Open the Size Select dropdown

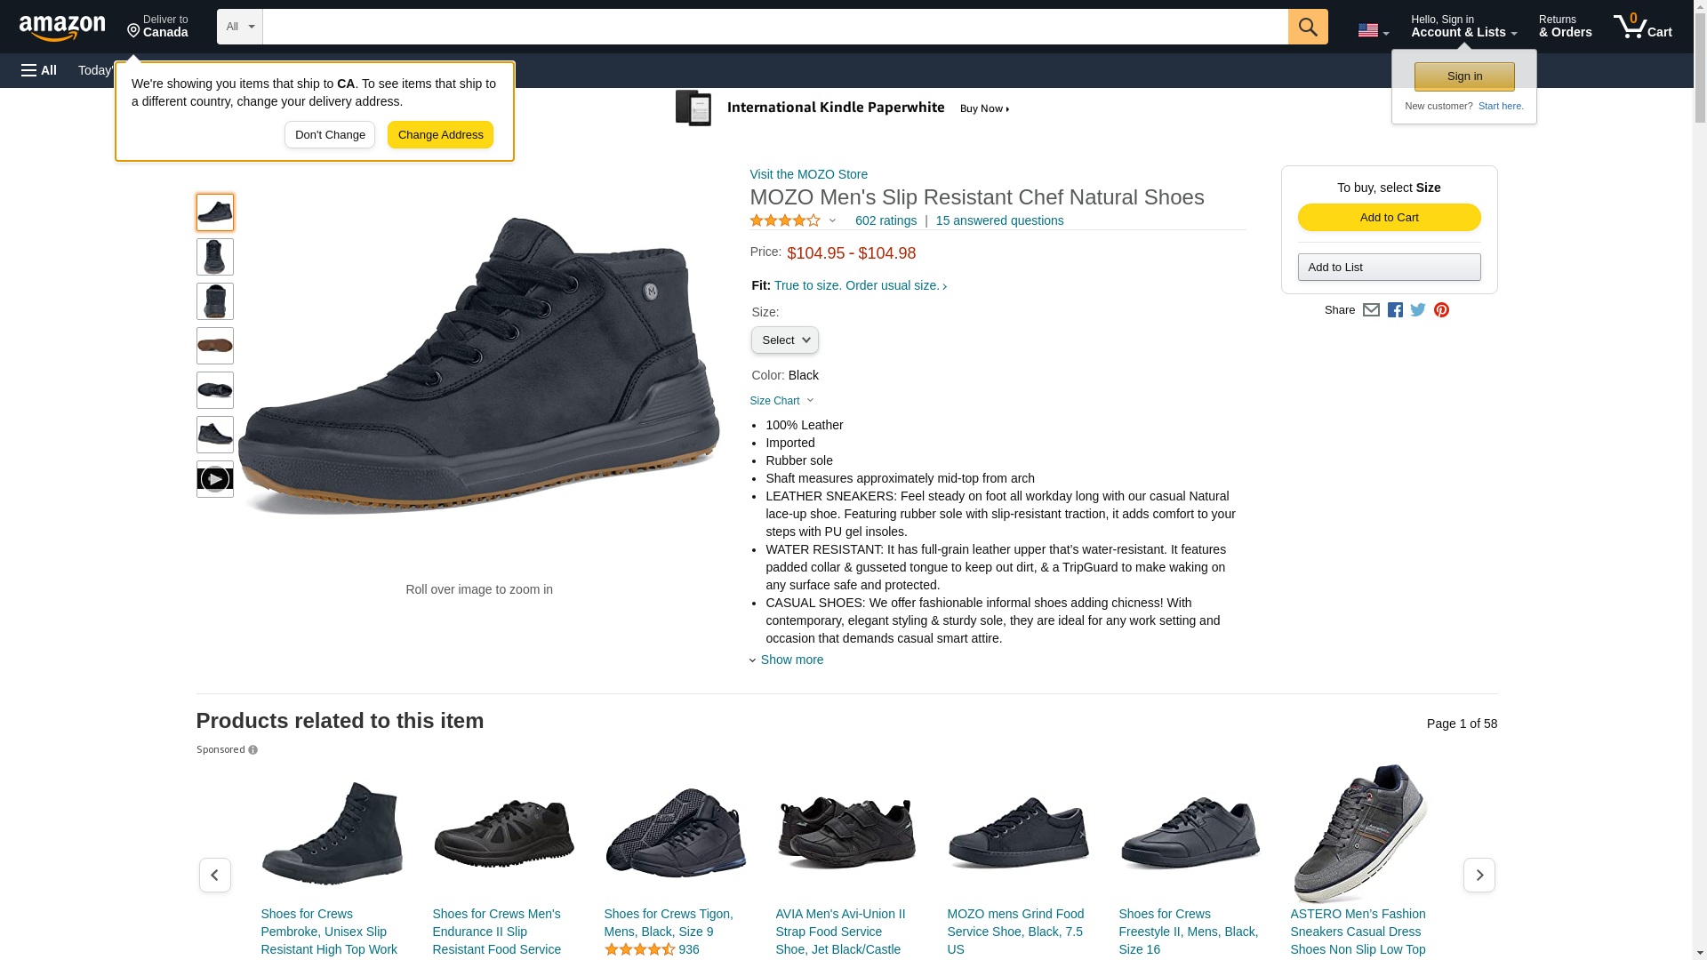tap(784, 340)
